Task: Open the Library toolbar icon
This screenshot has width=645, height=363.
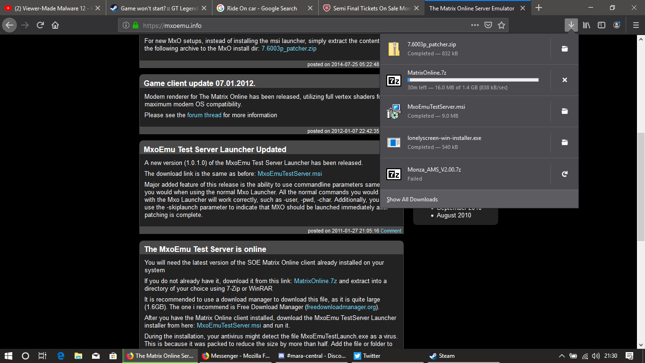Action: [586, 26]
